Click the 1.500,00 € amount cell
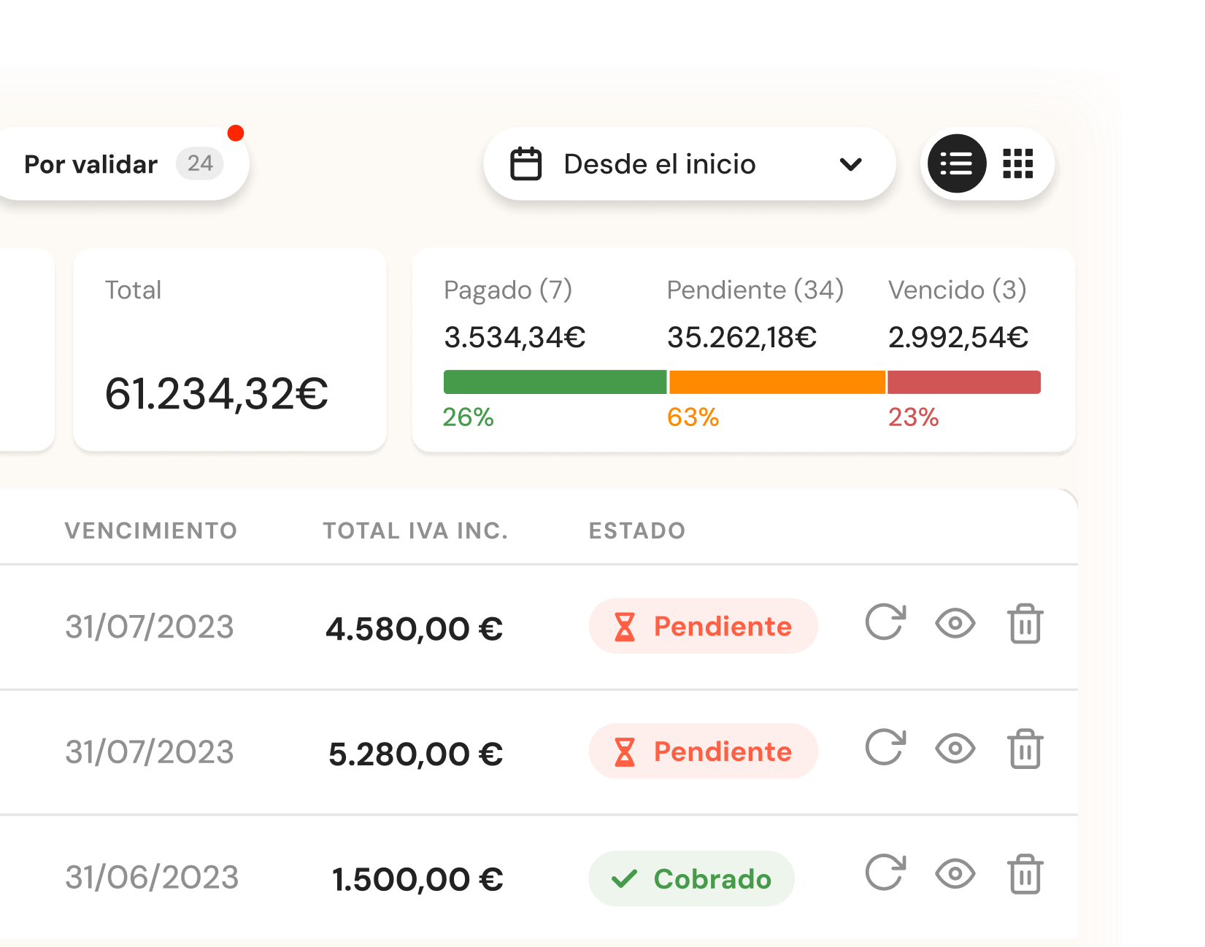 pos(417,879)
